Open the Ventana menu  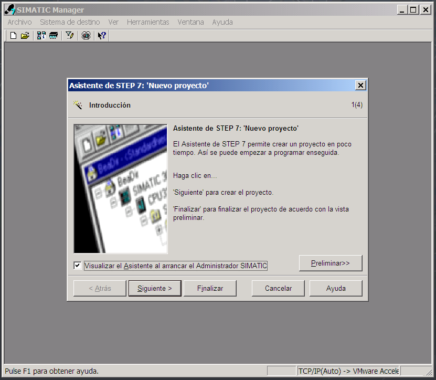coord(190,22)
